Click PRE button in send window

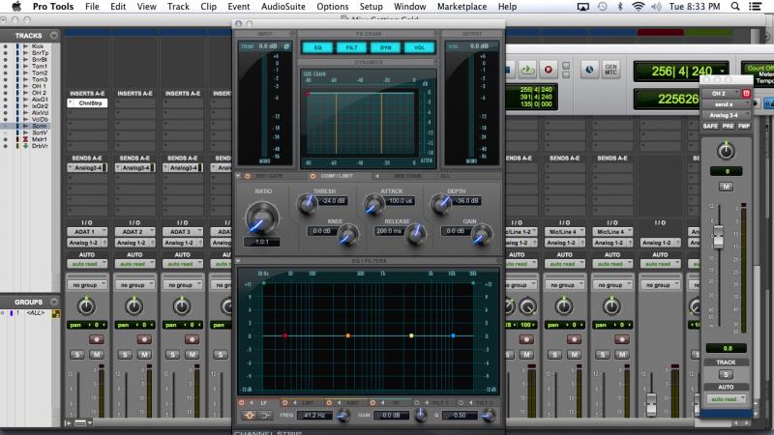728,127
